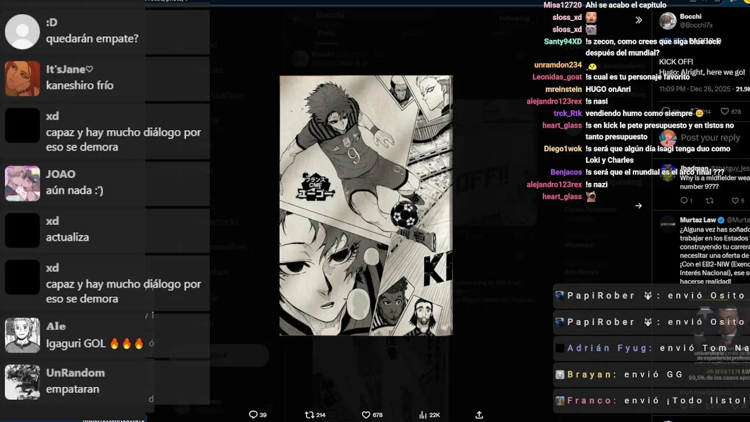
Task: Click the share upload icon under the photo
Action: 479,414
